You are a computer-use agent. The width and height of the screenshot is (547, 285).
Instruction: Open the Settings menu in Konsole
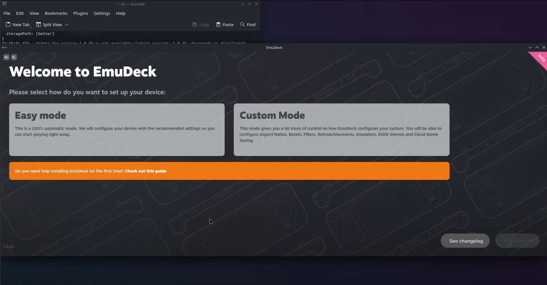click(x=102, y=13)
